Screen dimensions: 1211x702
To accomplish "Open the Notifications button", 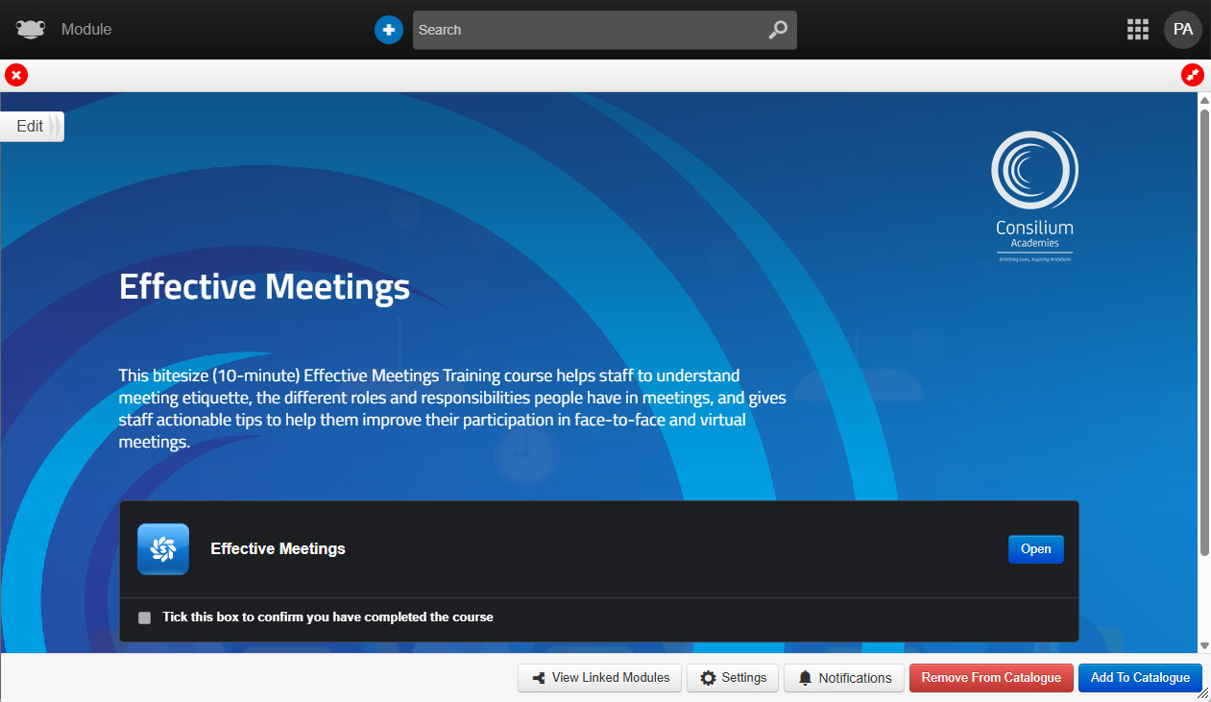I will pos(844,678).
